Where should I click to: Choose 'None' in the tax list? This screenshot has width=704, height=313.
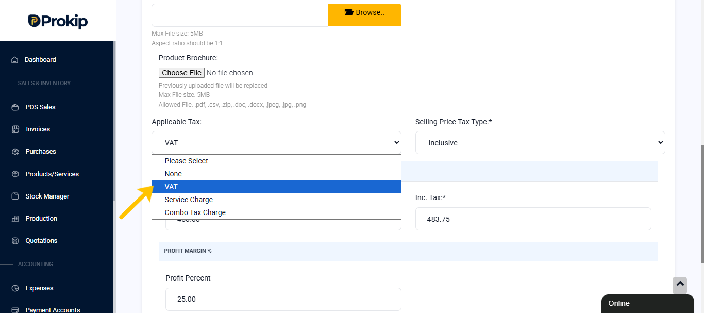276,174
